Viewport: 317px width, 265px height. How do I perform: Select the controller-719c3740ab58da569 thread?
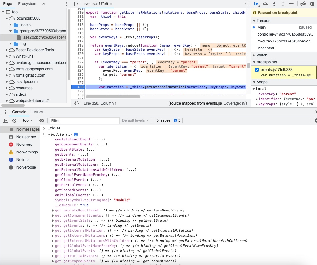[284, 34]
